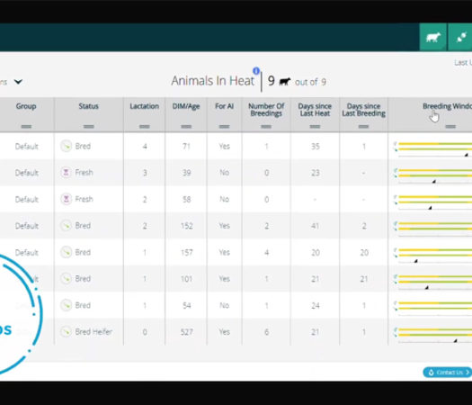Viewport: 472px width, 405px height.
Task: Sort by Number Of Breedings column header
Action: [266, 110]
